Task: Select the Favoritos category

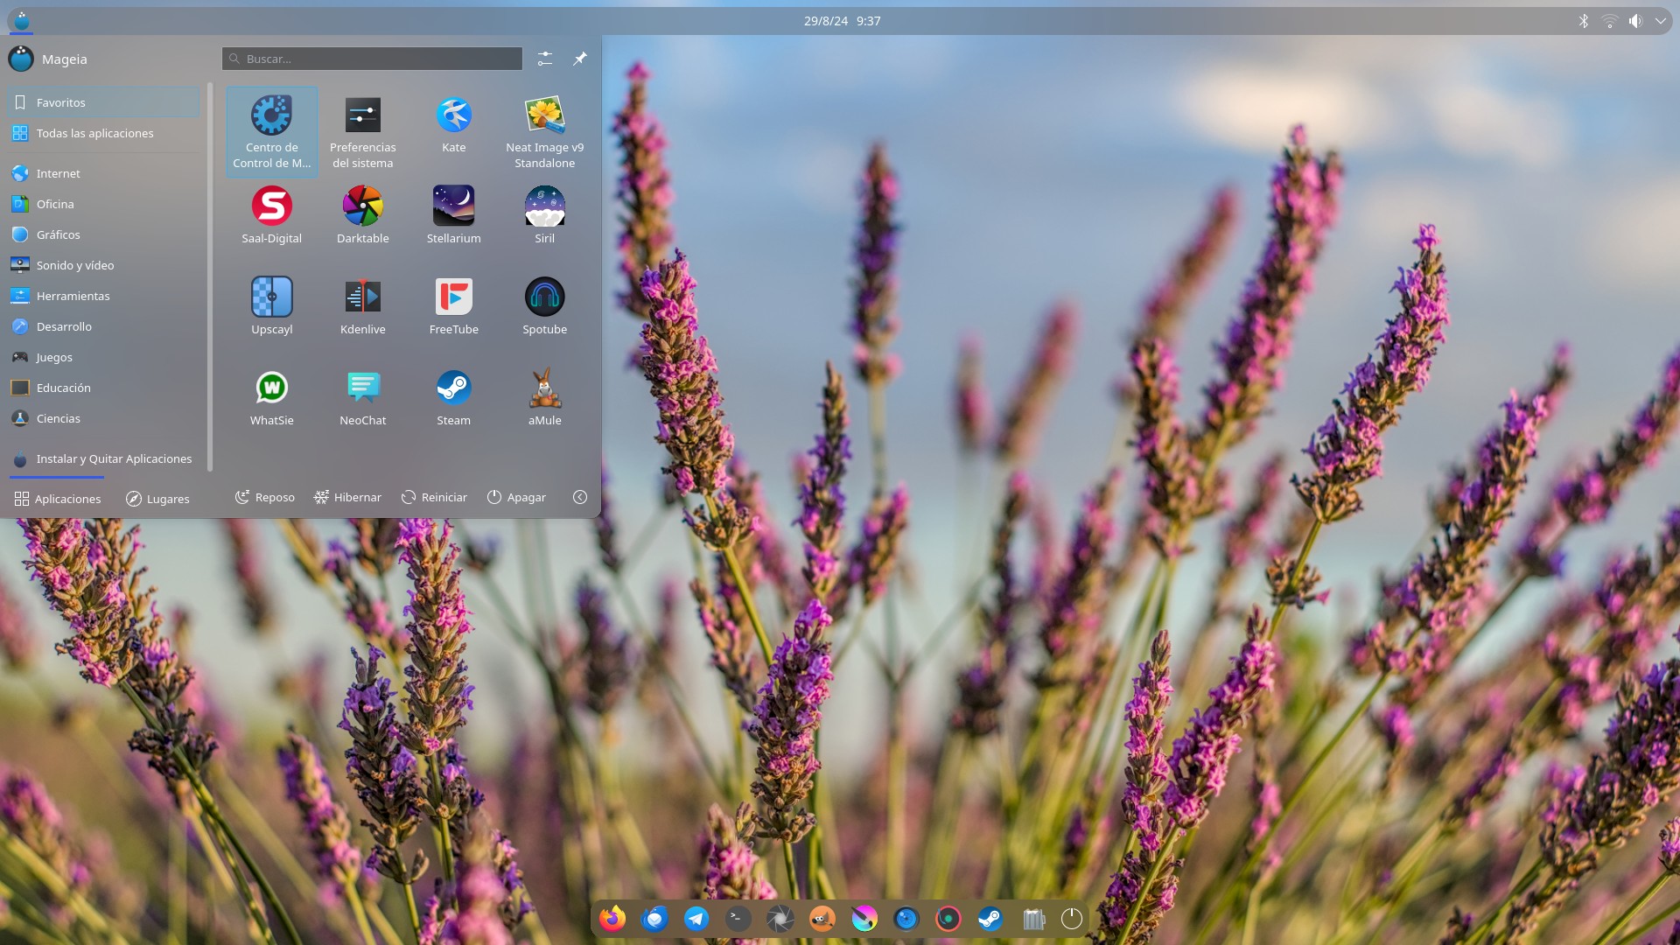Action: click(103, 102)
